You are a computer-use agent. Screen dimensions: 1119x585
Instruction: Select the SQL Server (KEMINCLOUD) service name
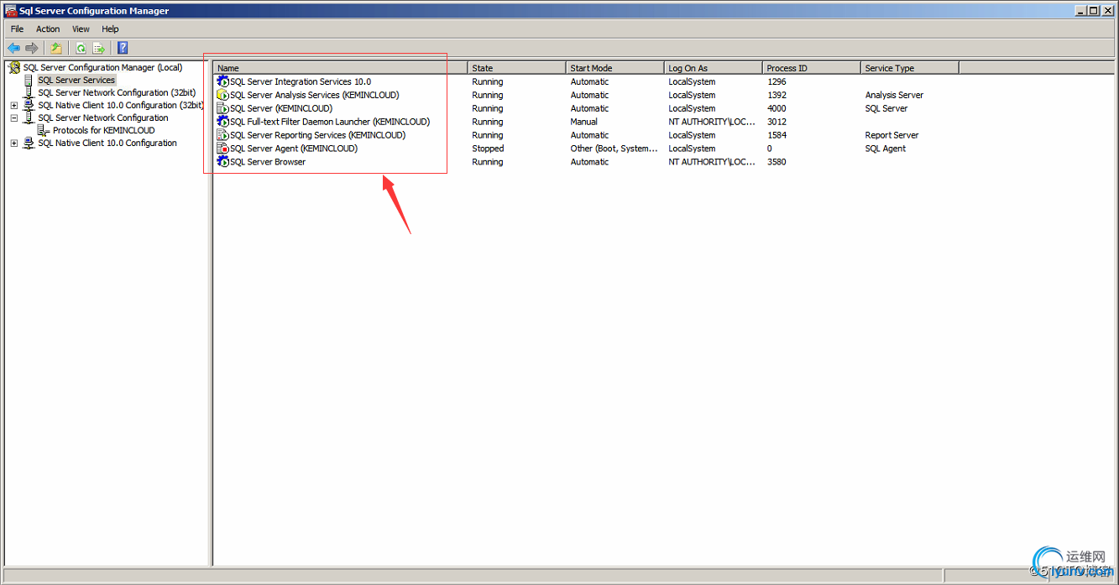[x=281, y=108]
